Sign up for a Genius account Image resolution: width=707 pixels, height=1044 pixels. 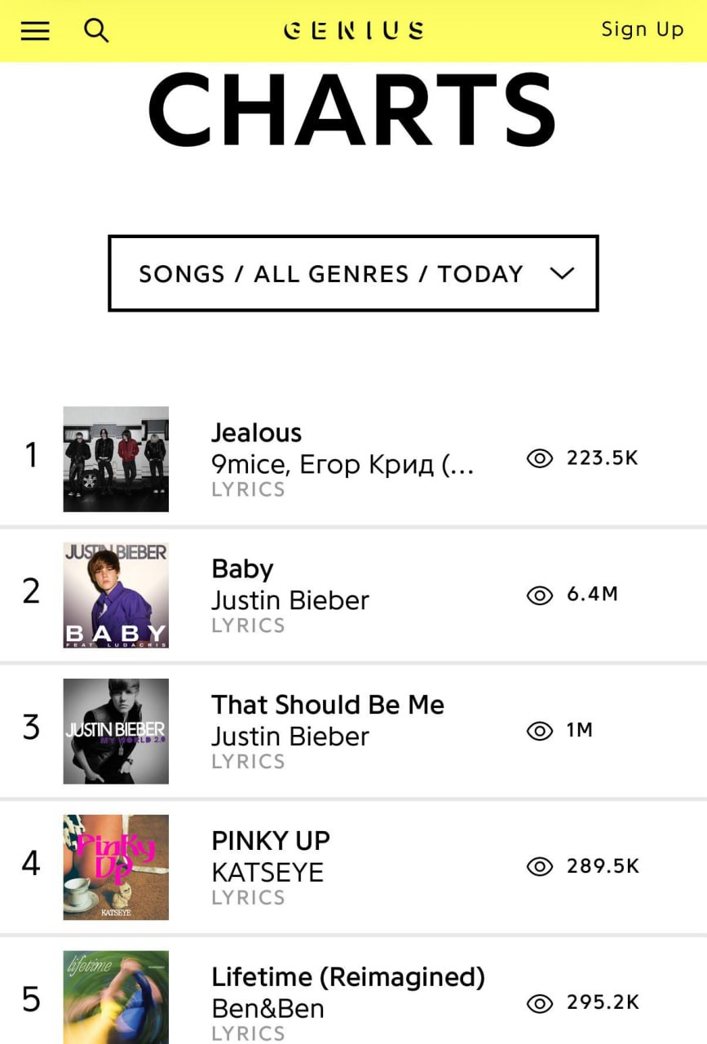point(642,30)
